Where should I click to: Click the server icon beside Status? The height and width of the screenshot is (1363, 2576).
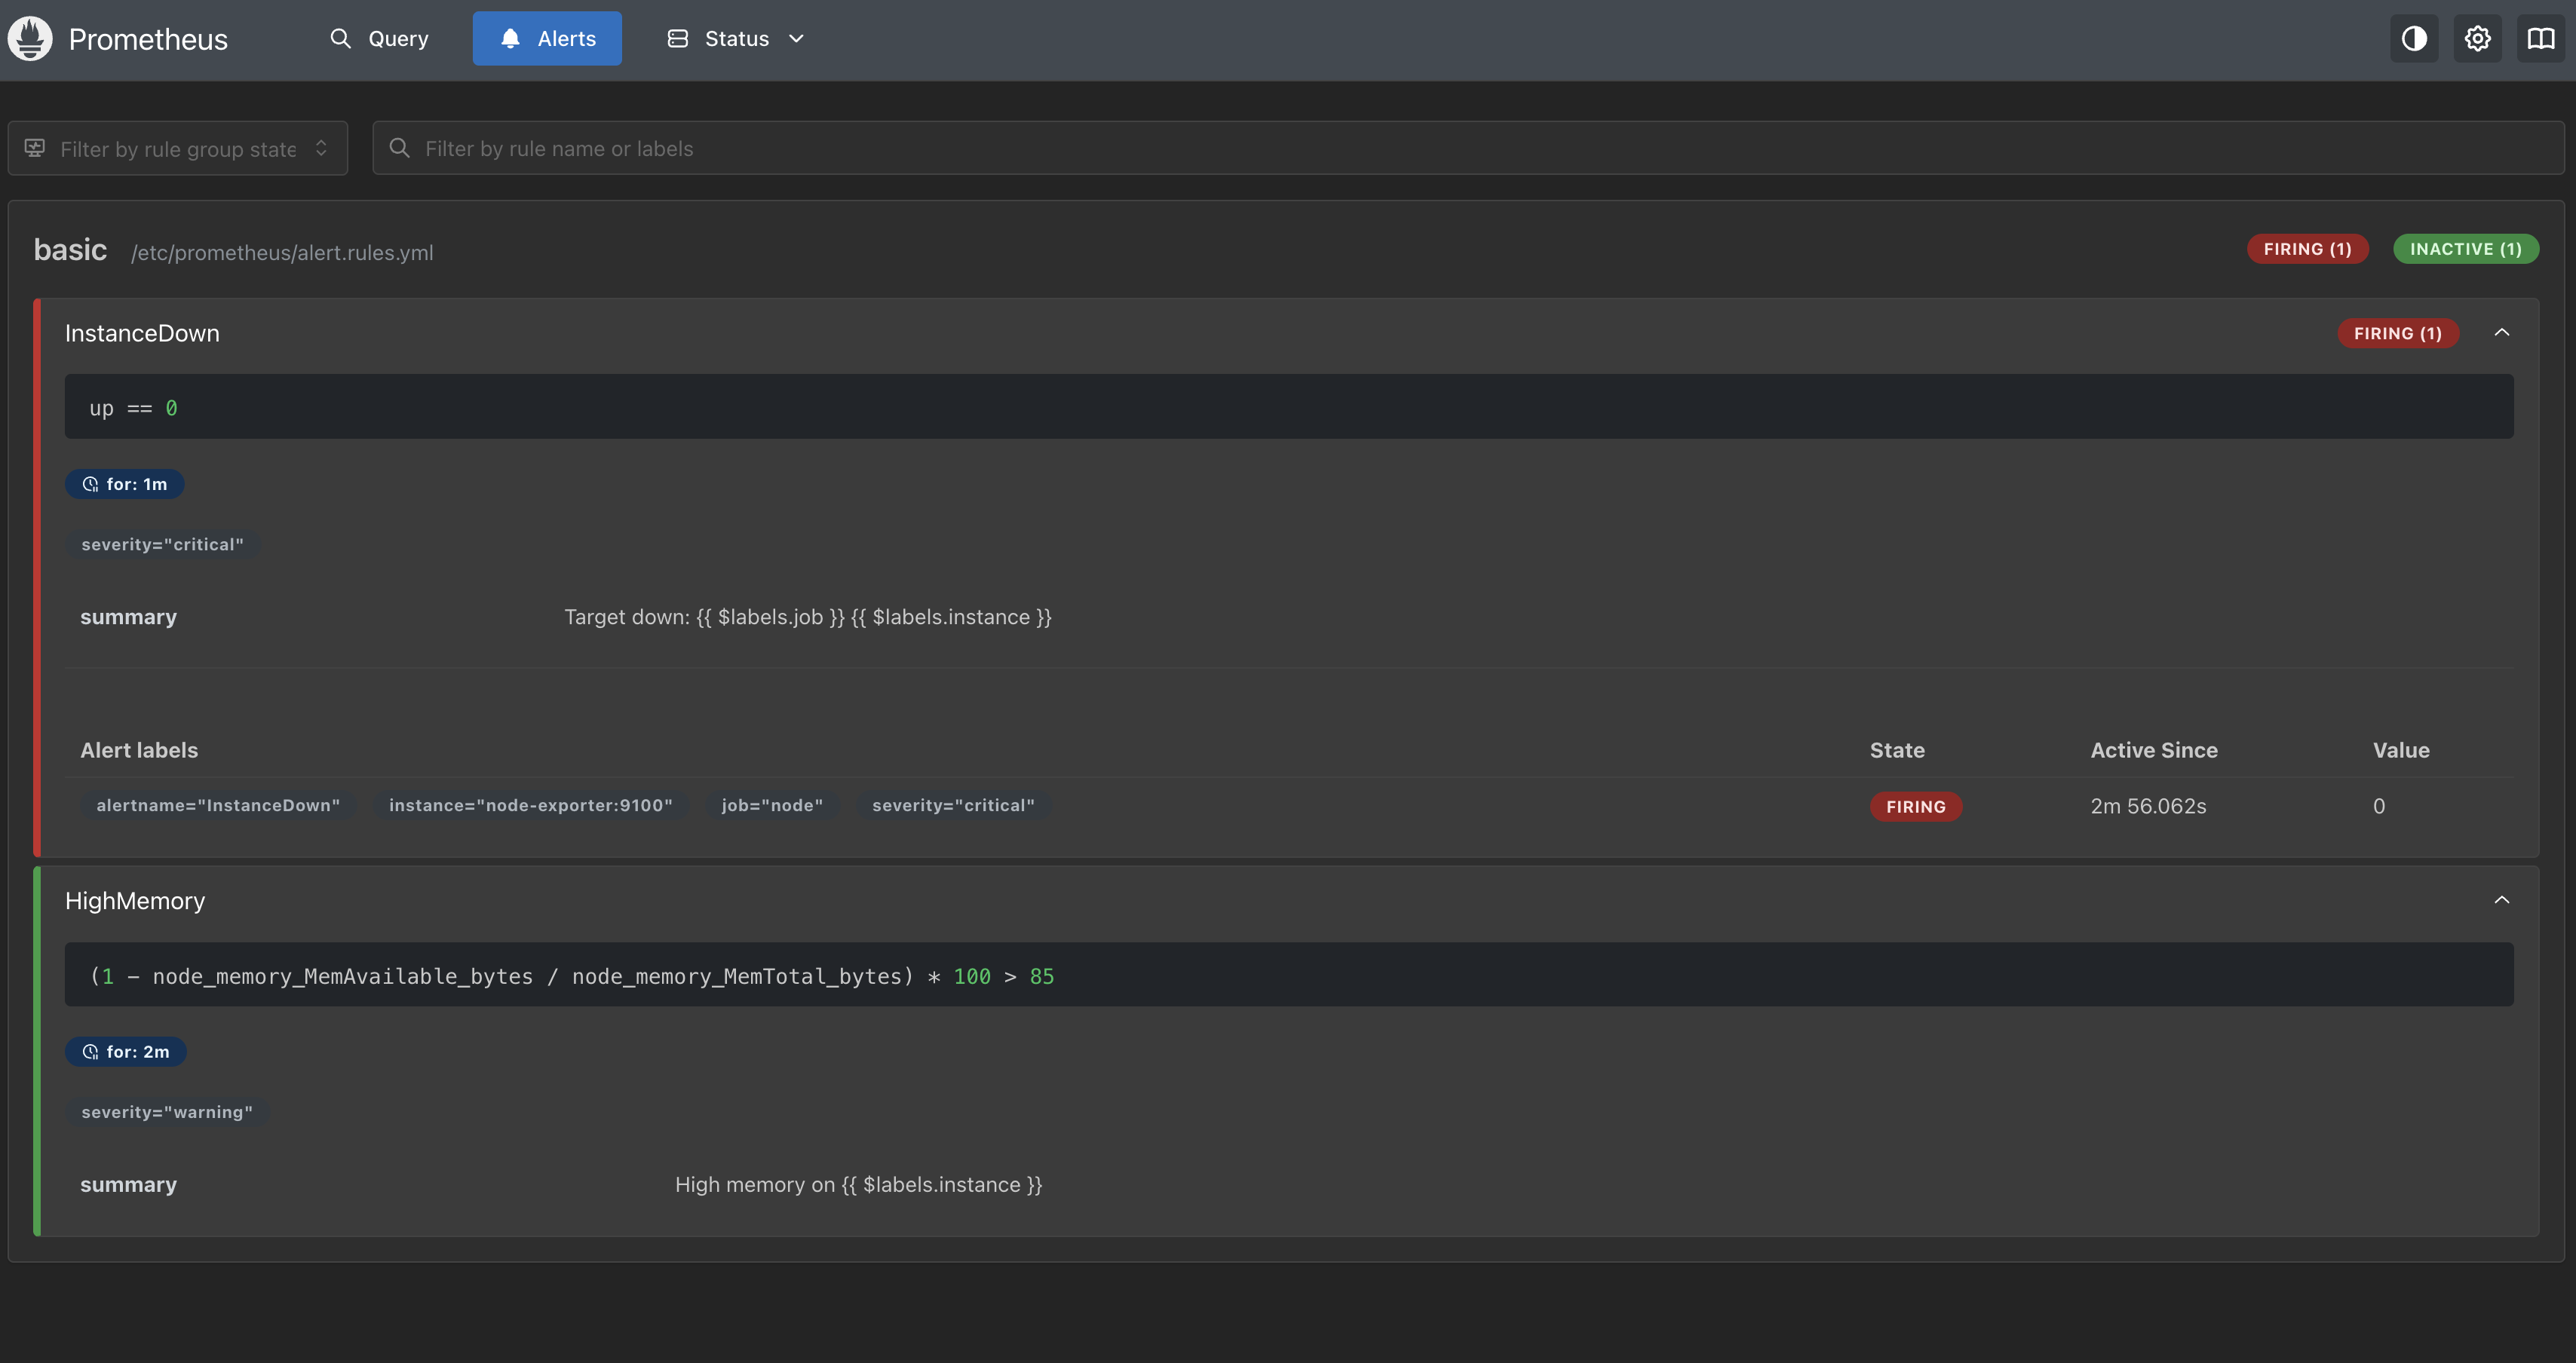[x=678, y=38]
